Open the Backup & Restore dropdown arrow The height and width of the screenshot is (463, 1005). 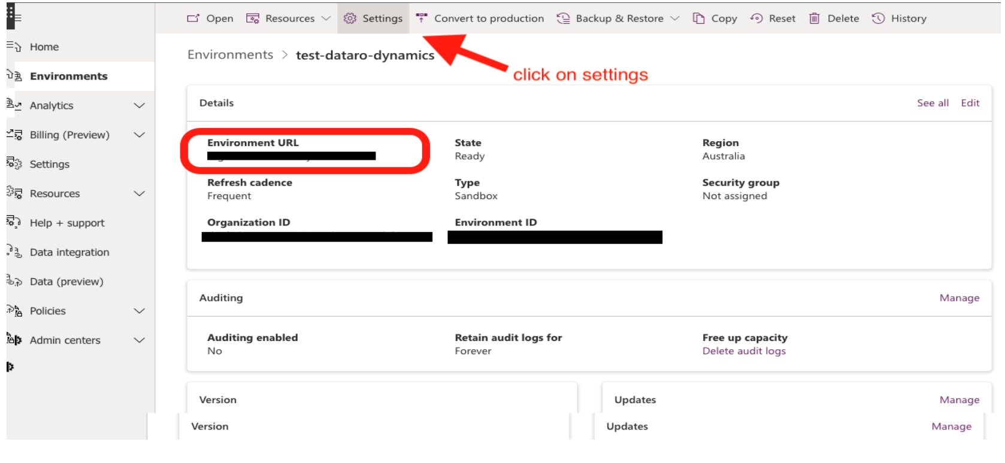pyautogui.click(x=675, y=19)
